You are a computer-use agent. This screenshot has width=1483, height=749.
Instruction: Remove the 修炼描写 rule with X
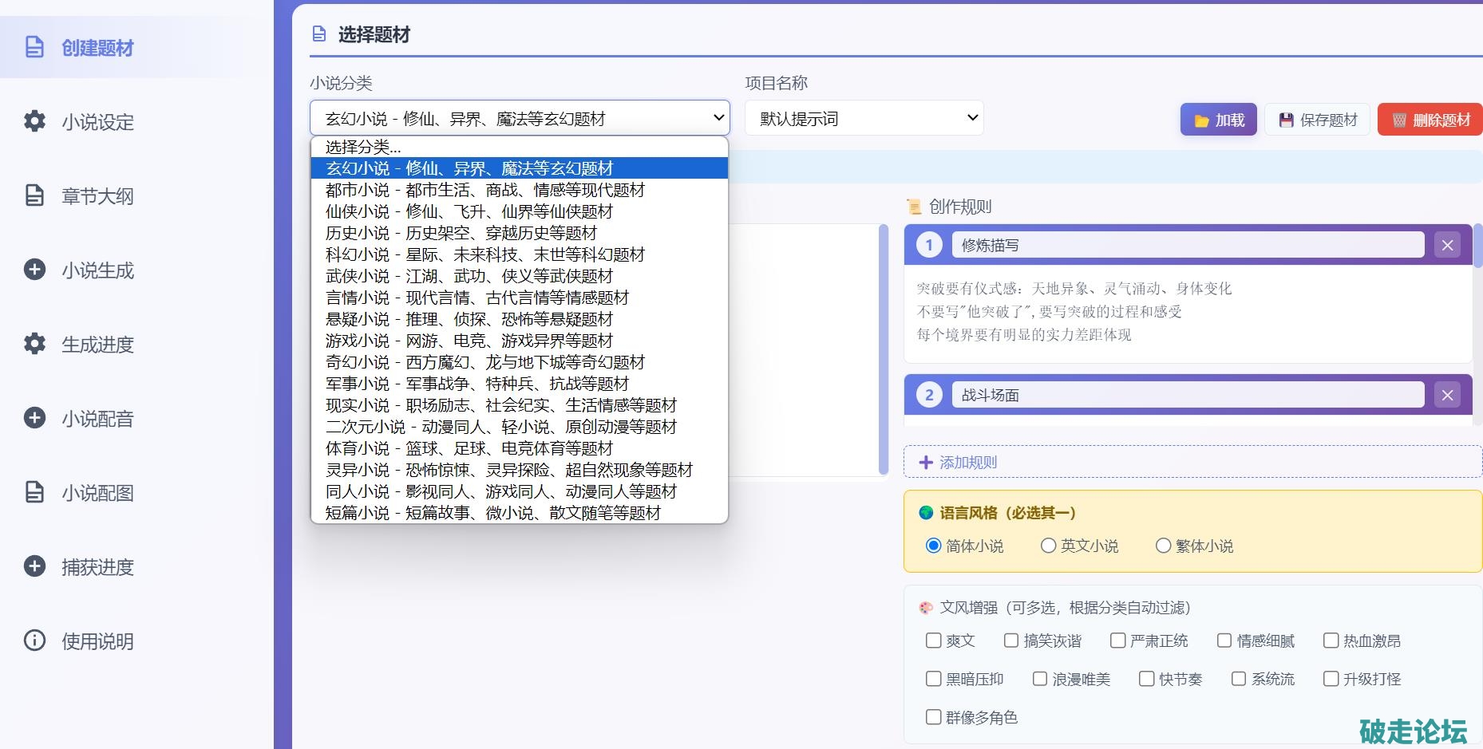pos(1447,245)
